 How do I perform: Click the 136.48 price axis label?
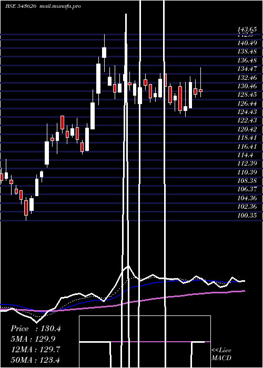tap(247, 60)
